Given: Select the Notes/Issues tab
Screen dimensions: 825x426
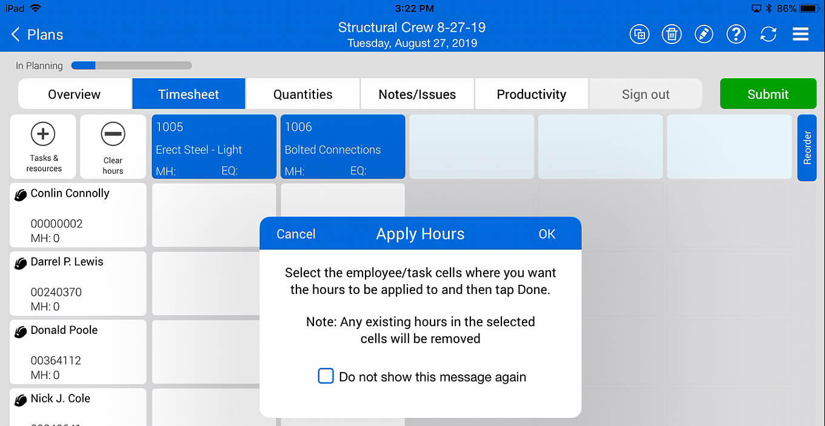Looking at the screenshot, I should [417, 94].
